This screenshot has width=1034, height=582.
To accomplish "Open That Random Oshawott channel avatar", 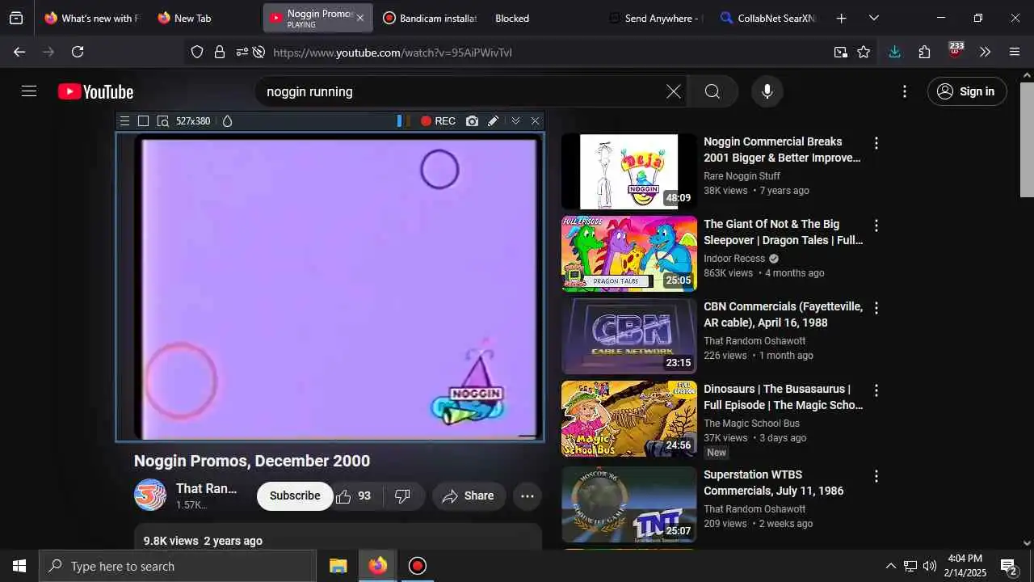I will click(150, 495).
